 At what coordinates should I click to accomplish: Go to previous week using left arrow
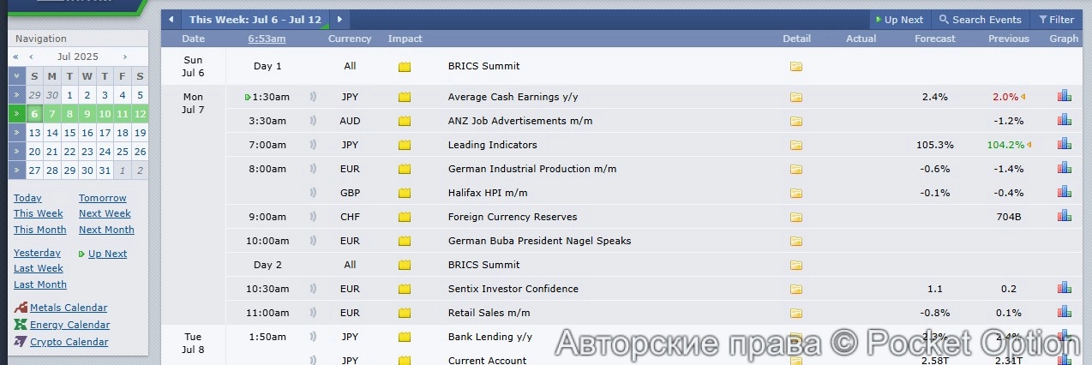coord(171,20)
